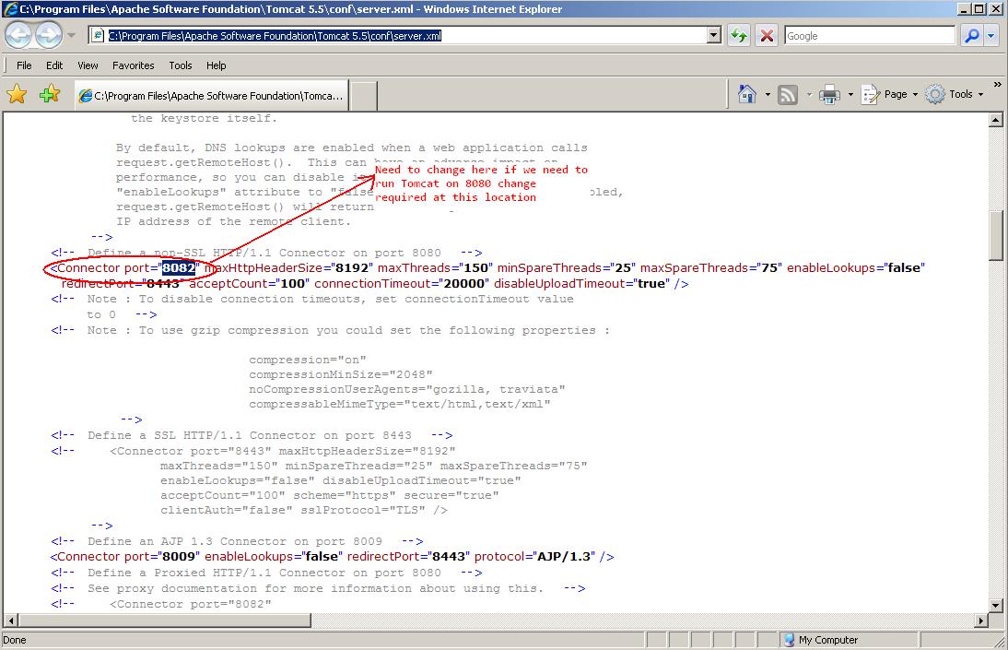Select the Tomcat server.xml tab

click(212, 95)
